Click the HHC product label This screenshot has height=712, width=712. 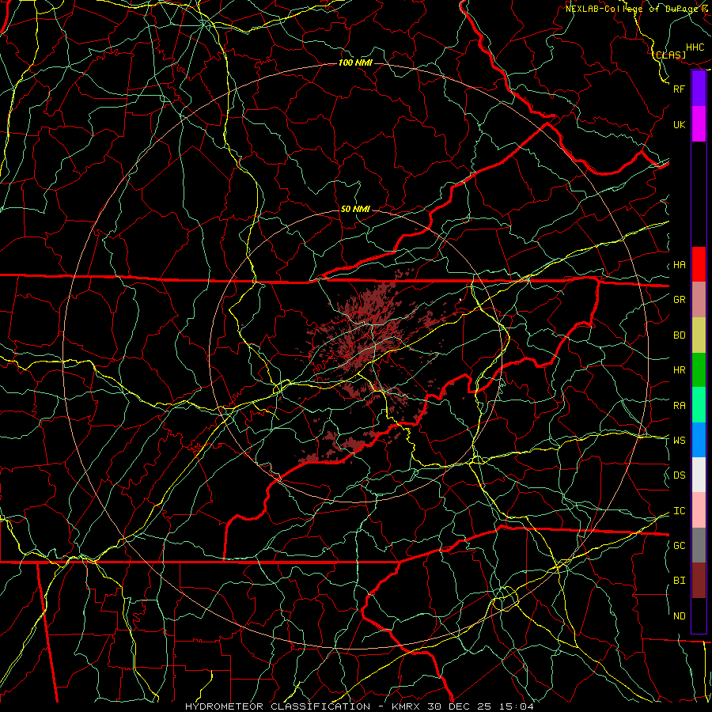695,47
